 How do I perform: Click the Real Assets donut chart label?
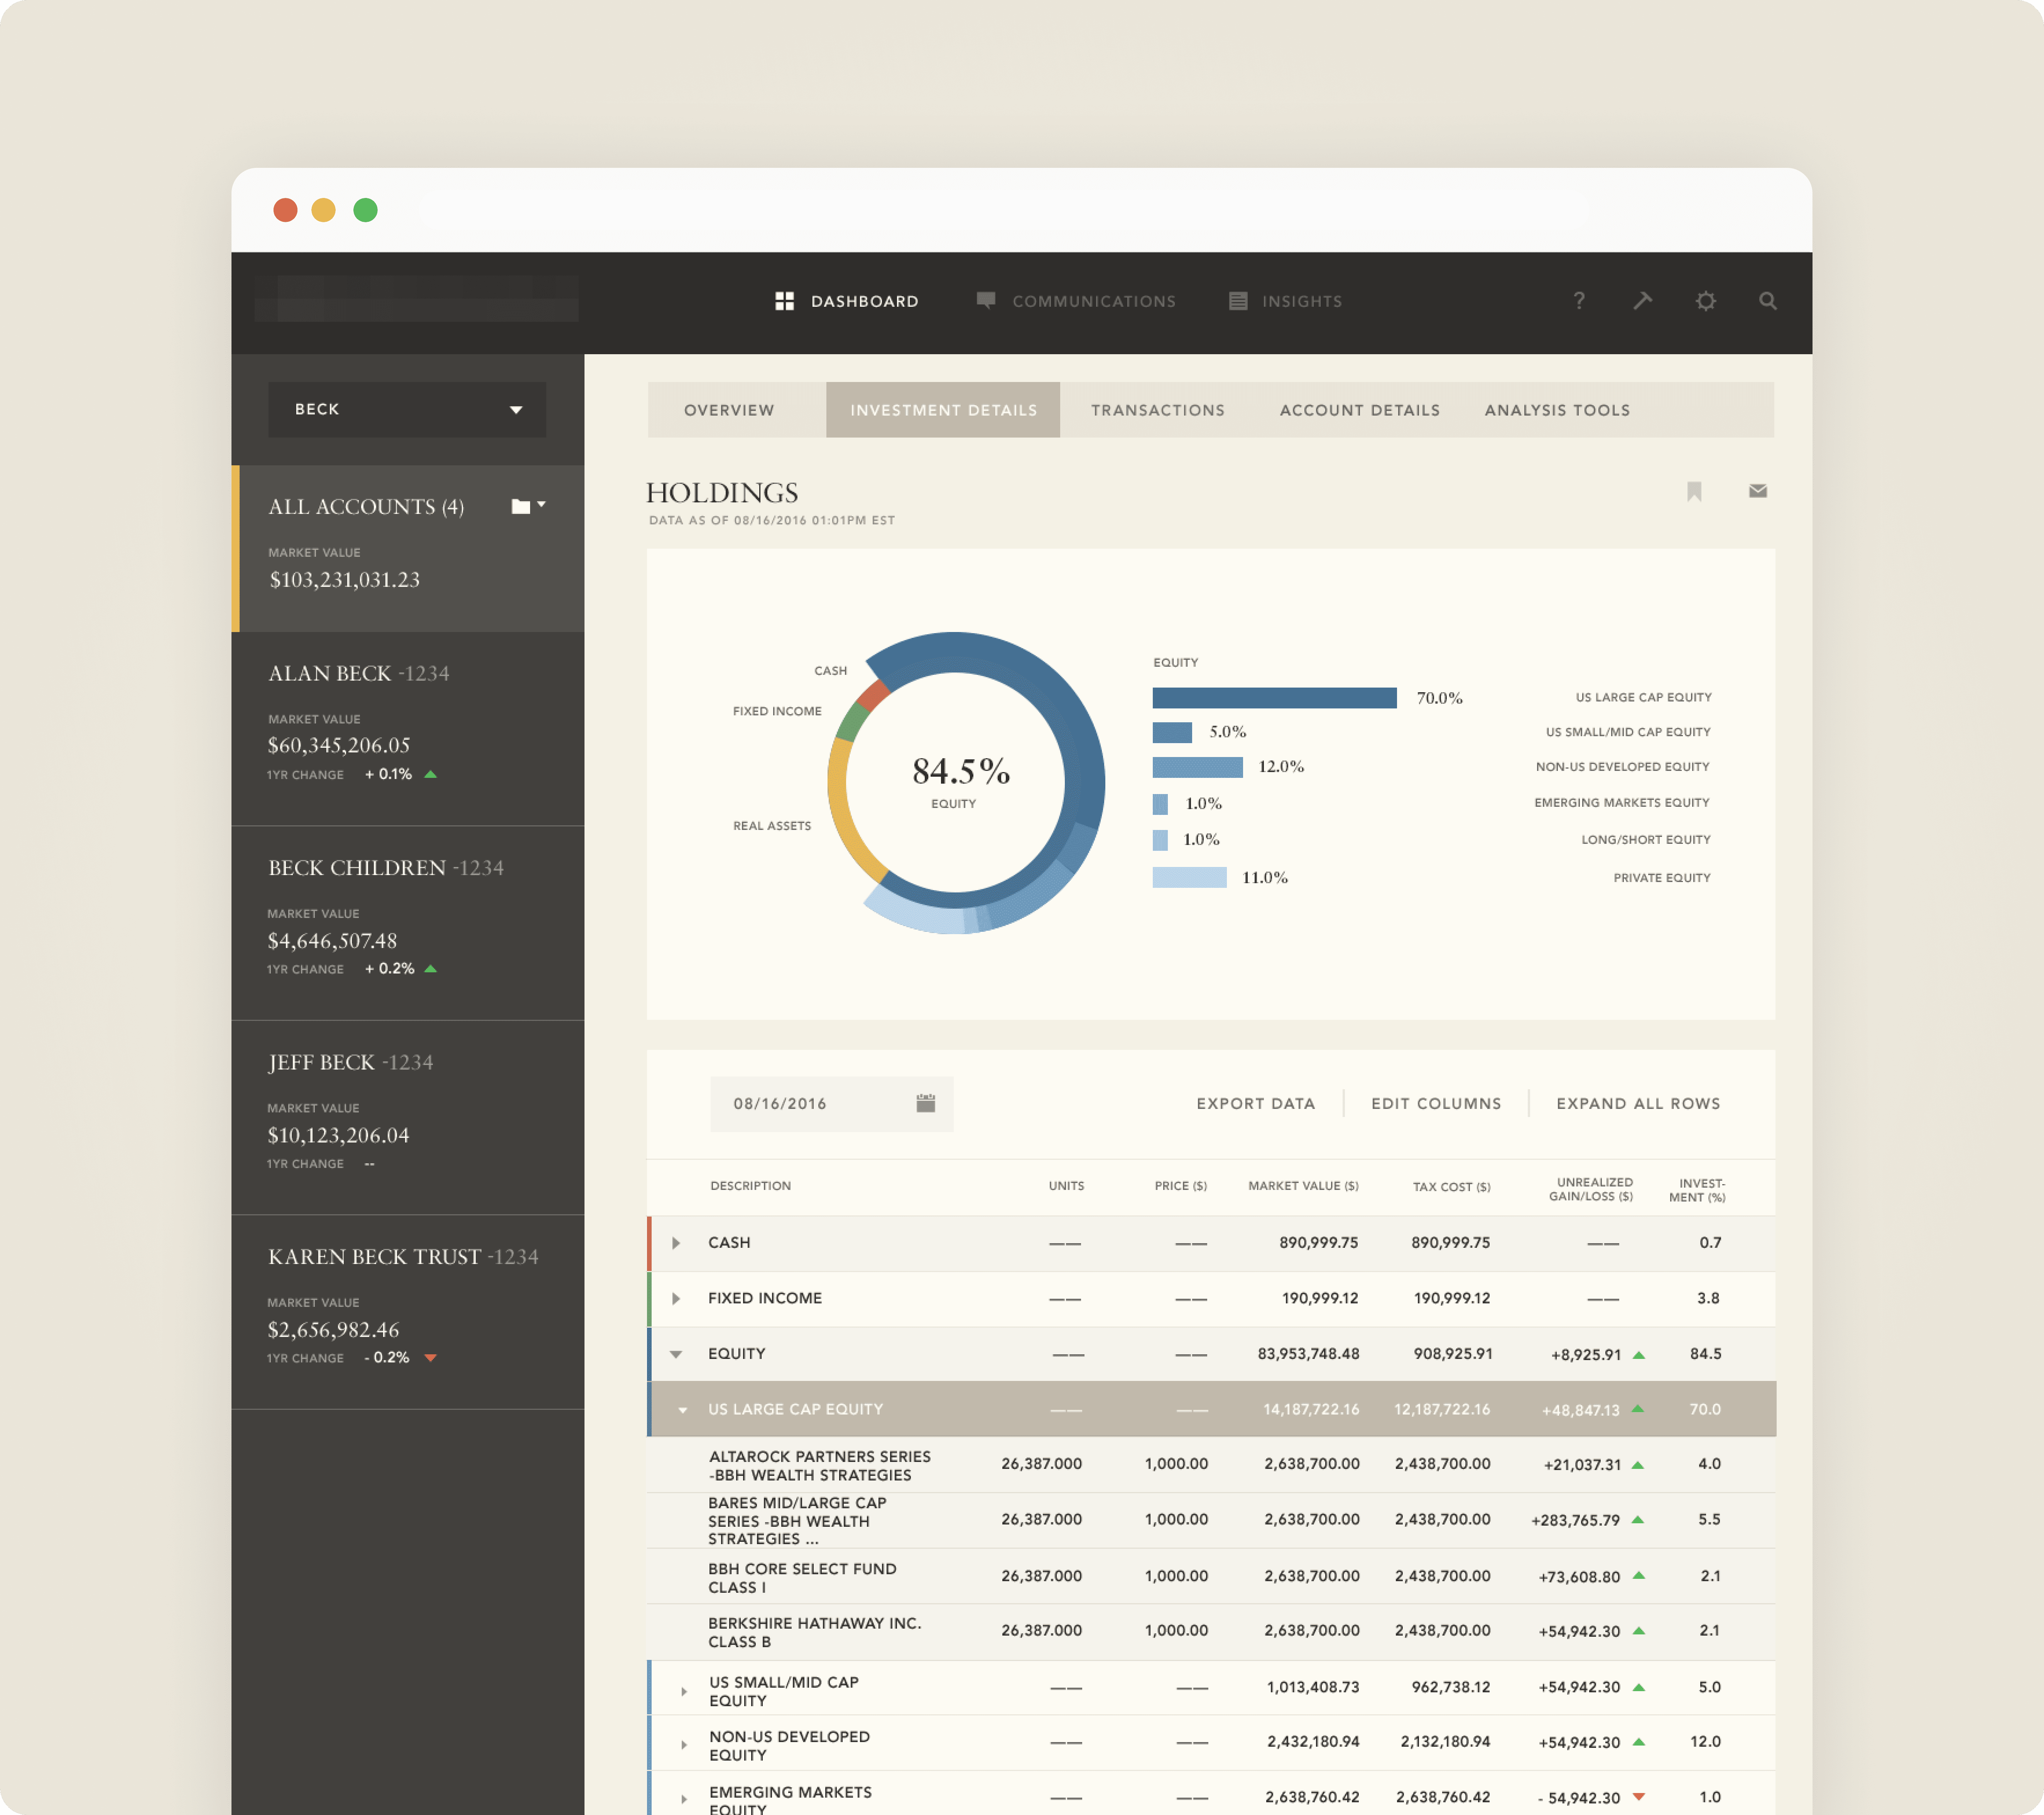coord(772,826)
